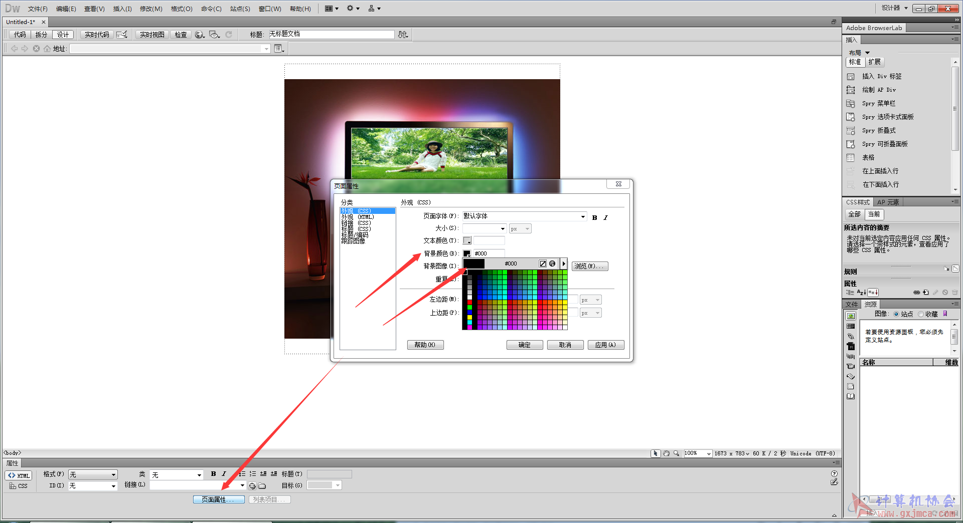Click the default color (no color) icon in color picker
Image resolution: width=963 pixels, height=523 pixels.
pos(543,264)
